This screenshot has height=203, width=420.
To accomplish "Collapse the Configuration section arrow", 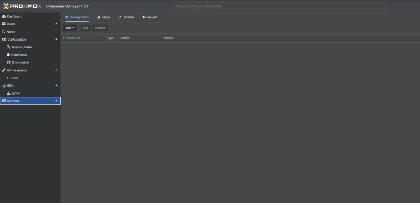I will [56, 39].
